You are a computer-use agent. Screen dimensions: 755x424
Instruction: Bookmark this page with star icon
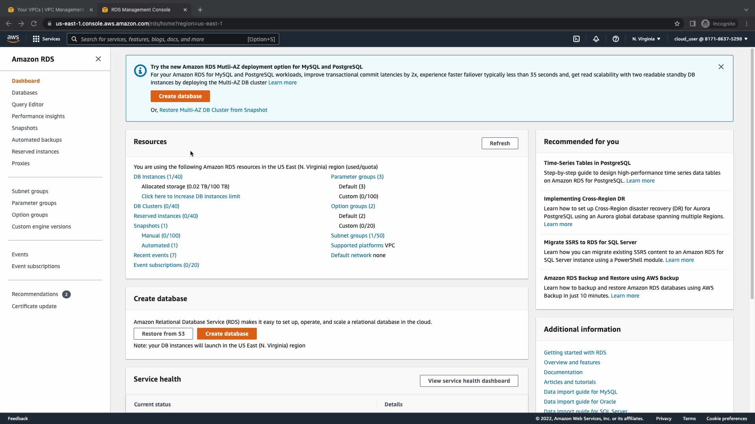point(677,24)
